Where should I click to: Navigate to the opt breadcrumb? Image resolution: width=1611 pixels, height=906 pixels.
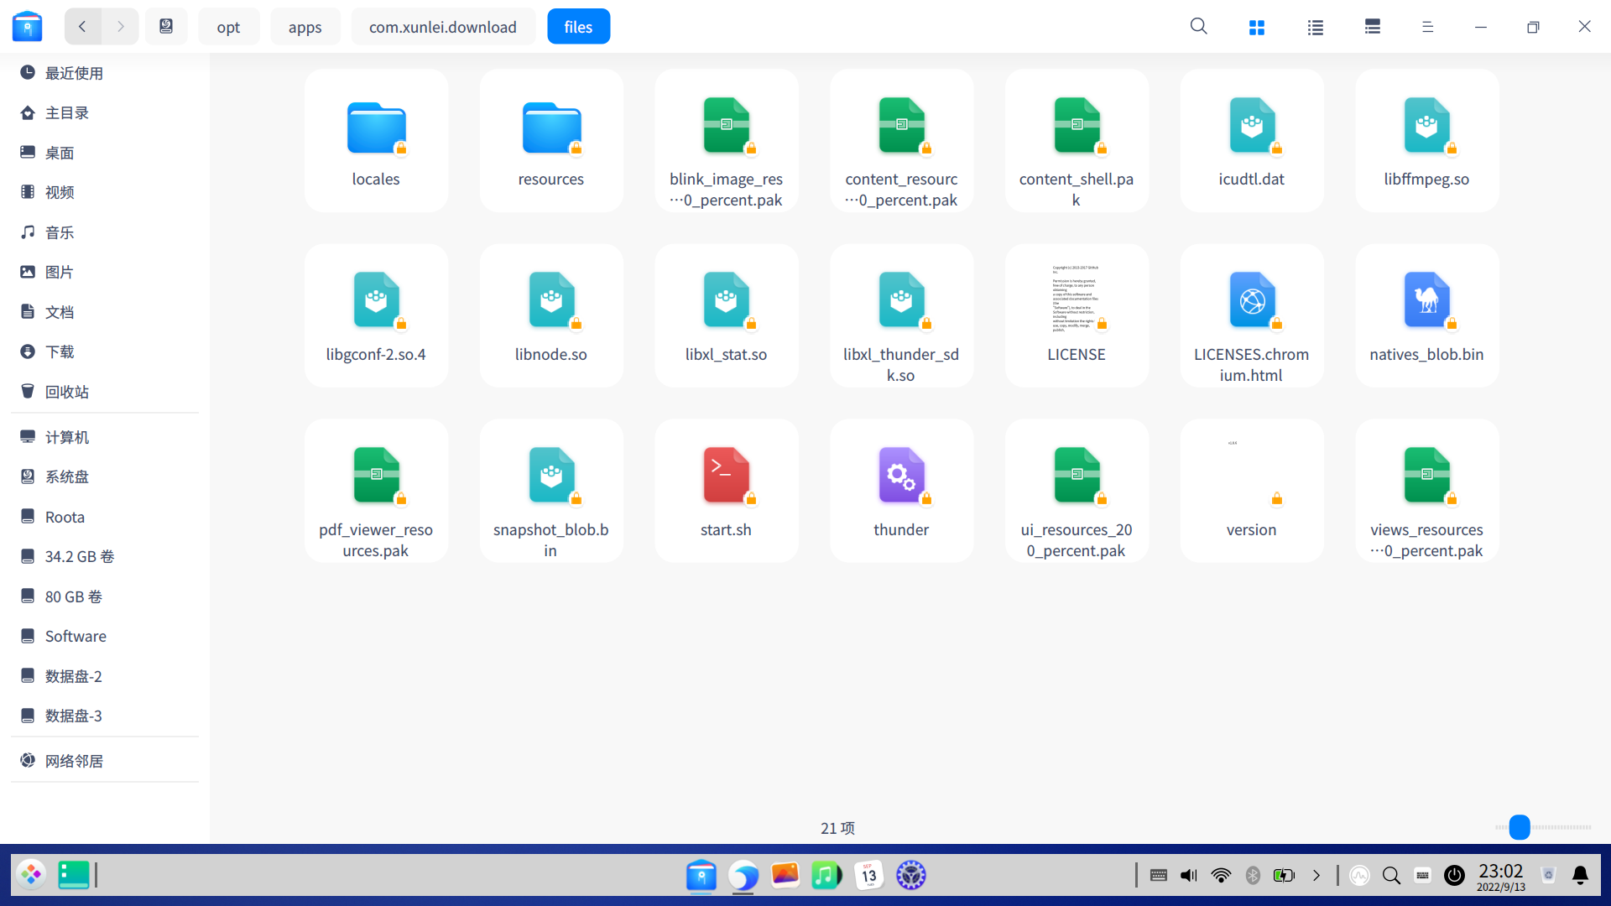point(228,27)
